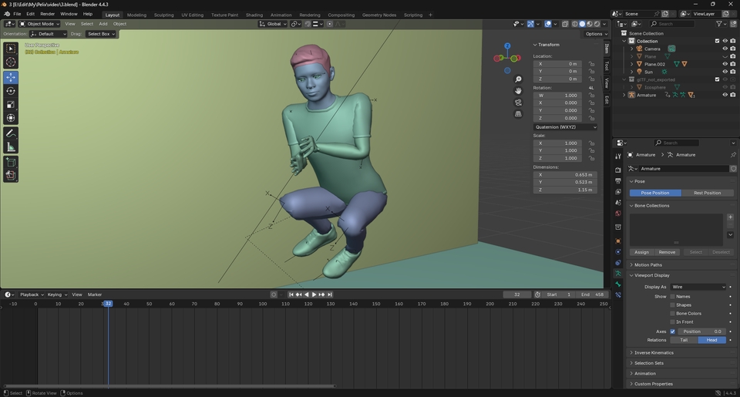This screenshot has height=397, width=740.
Task: Select the Measure tool
Action: 11,146
